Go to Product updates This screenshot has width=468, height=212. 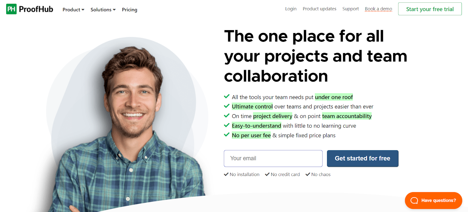[x=319, y=9]
